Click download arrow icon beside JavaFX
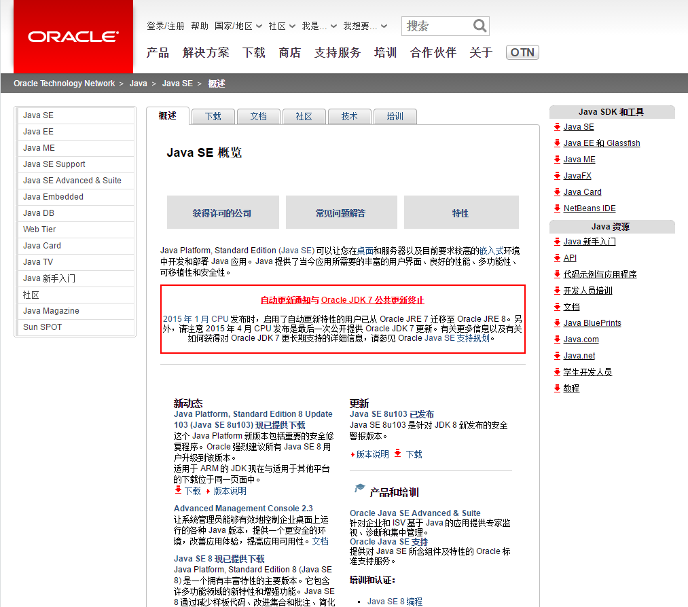The image size is (688, 607). (x=557, y=175)
